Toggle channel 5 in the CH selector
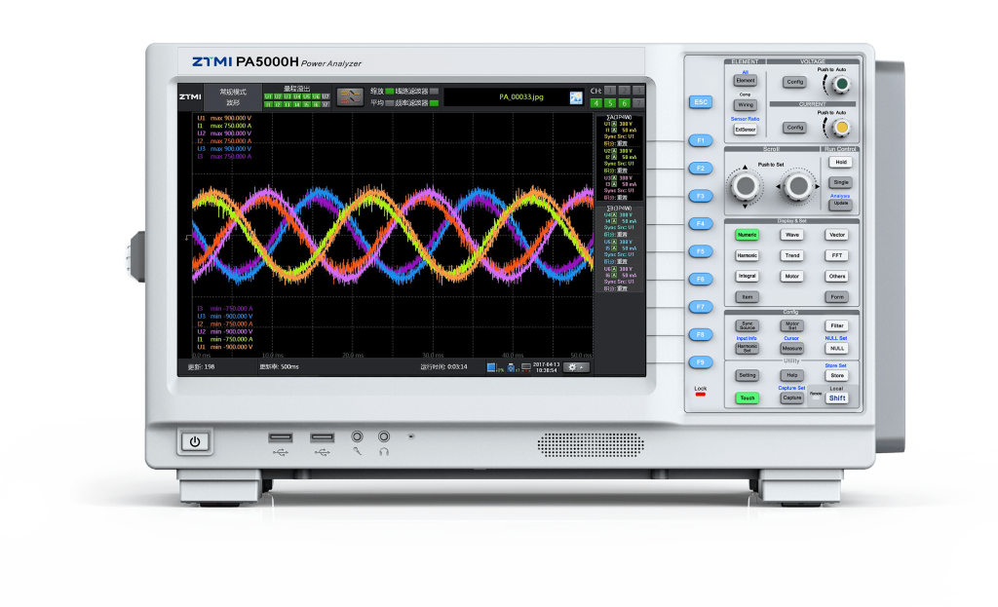Viewport: 998px width, 607px height. coord(611,102)
